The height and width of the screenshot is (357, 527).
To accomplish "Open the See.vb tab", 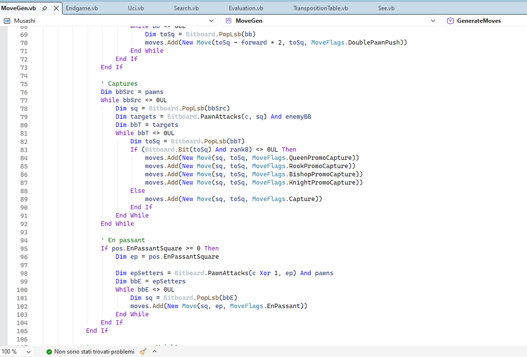I will pos(386,8).
